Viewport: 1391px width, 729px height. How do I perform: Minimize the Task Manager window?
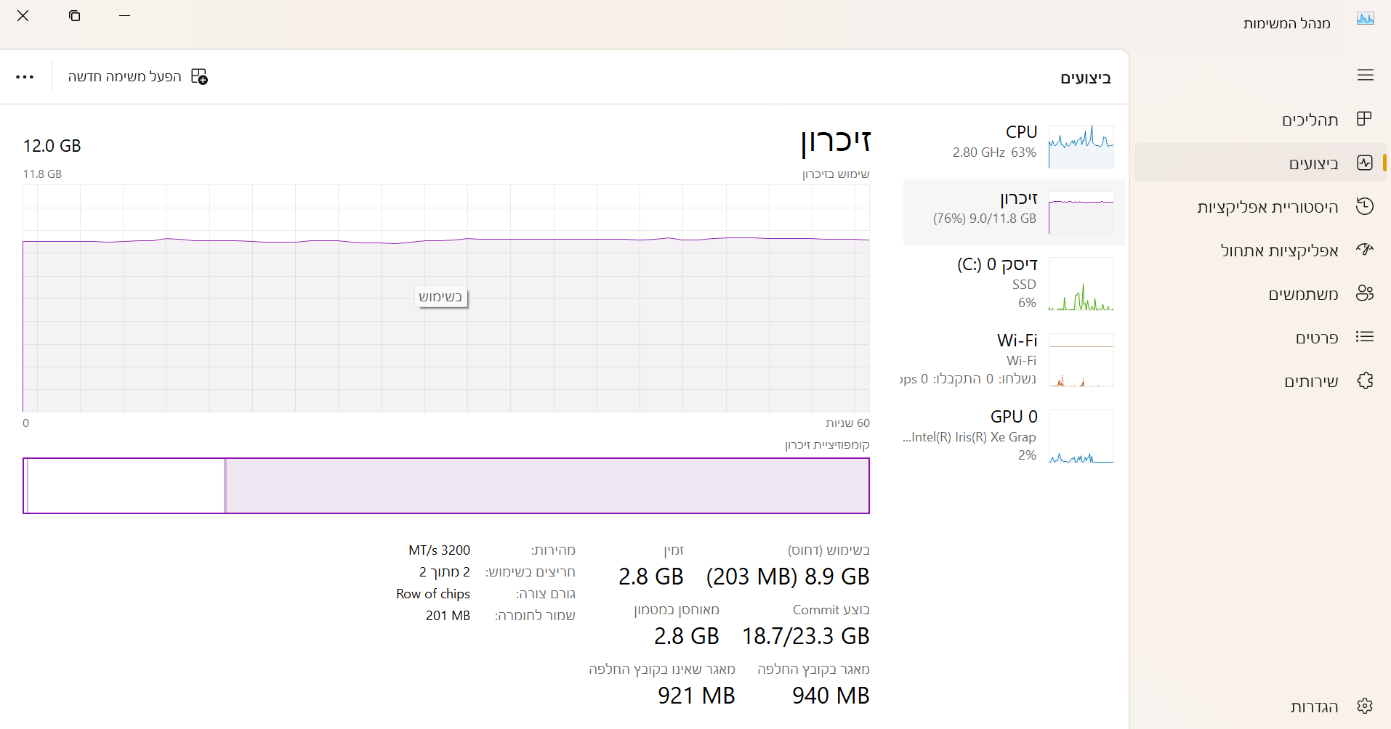(124, 16)
